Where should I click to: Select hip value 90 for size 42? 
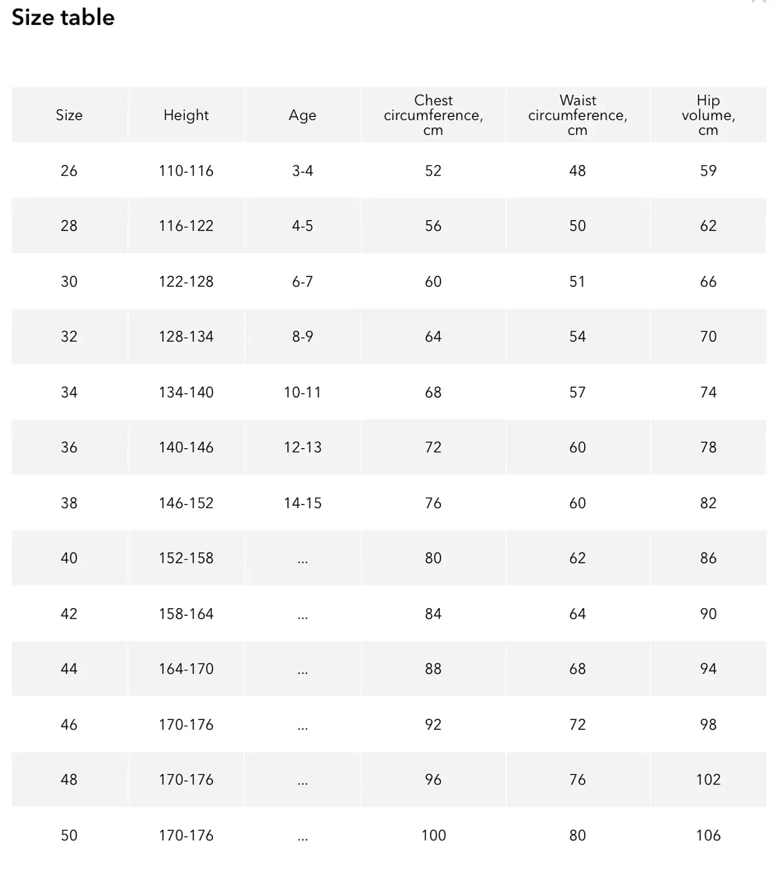tap(708, 613)
